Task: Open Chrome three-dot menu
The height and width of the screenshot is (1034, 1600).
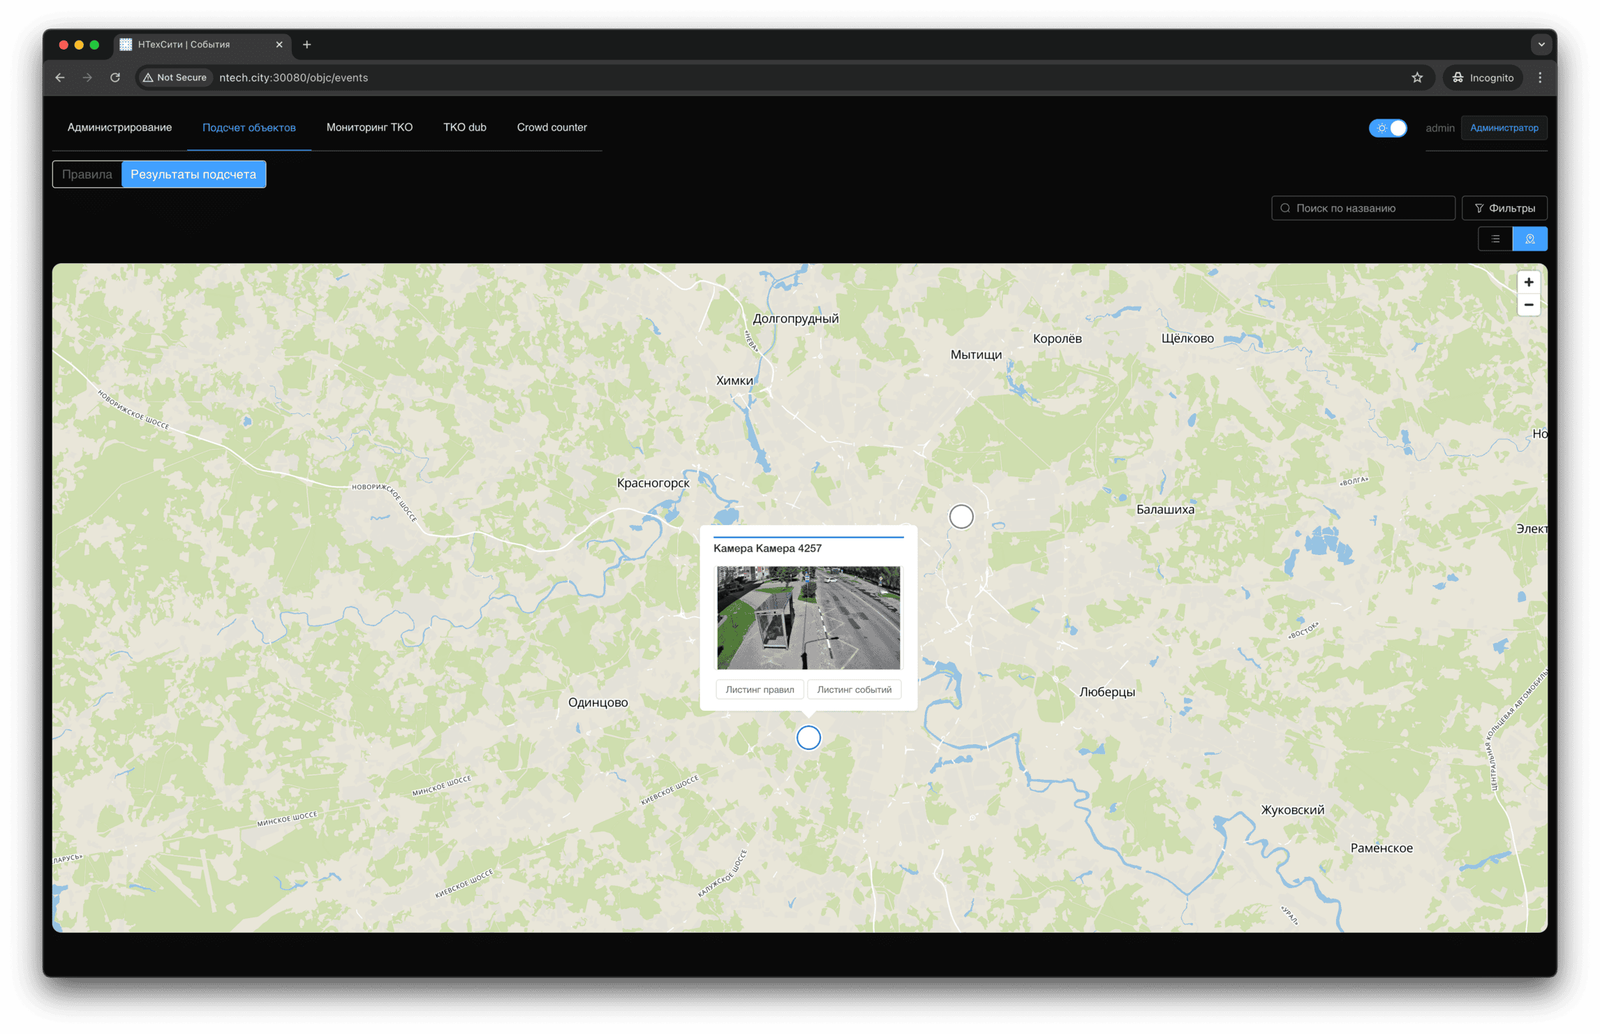Action: (1540, 77)
